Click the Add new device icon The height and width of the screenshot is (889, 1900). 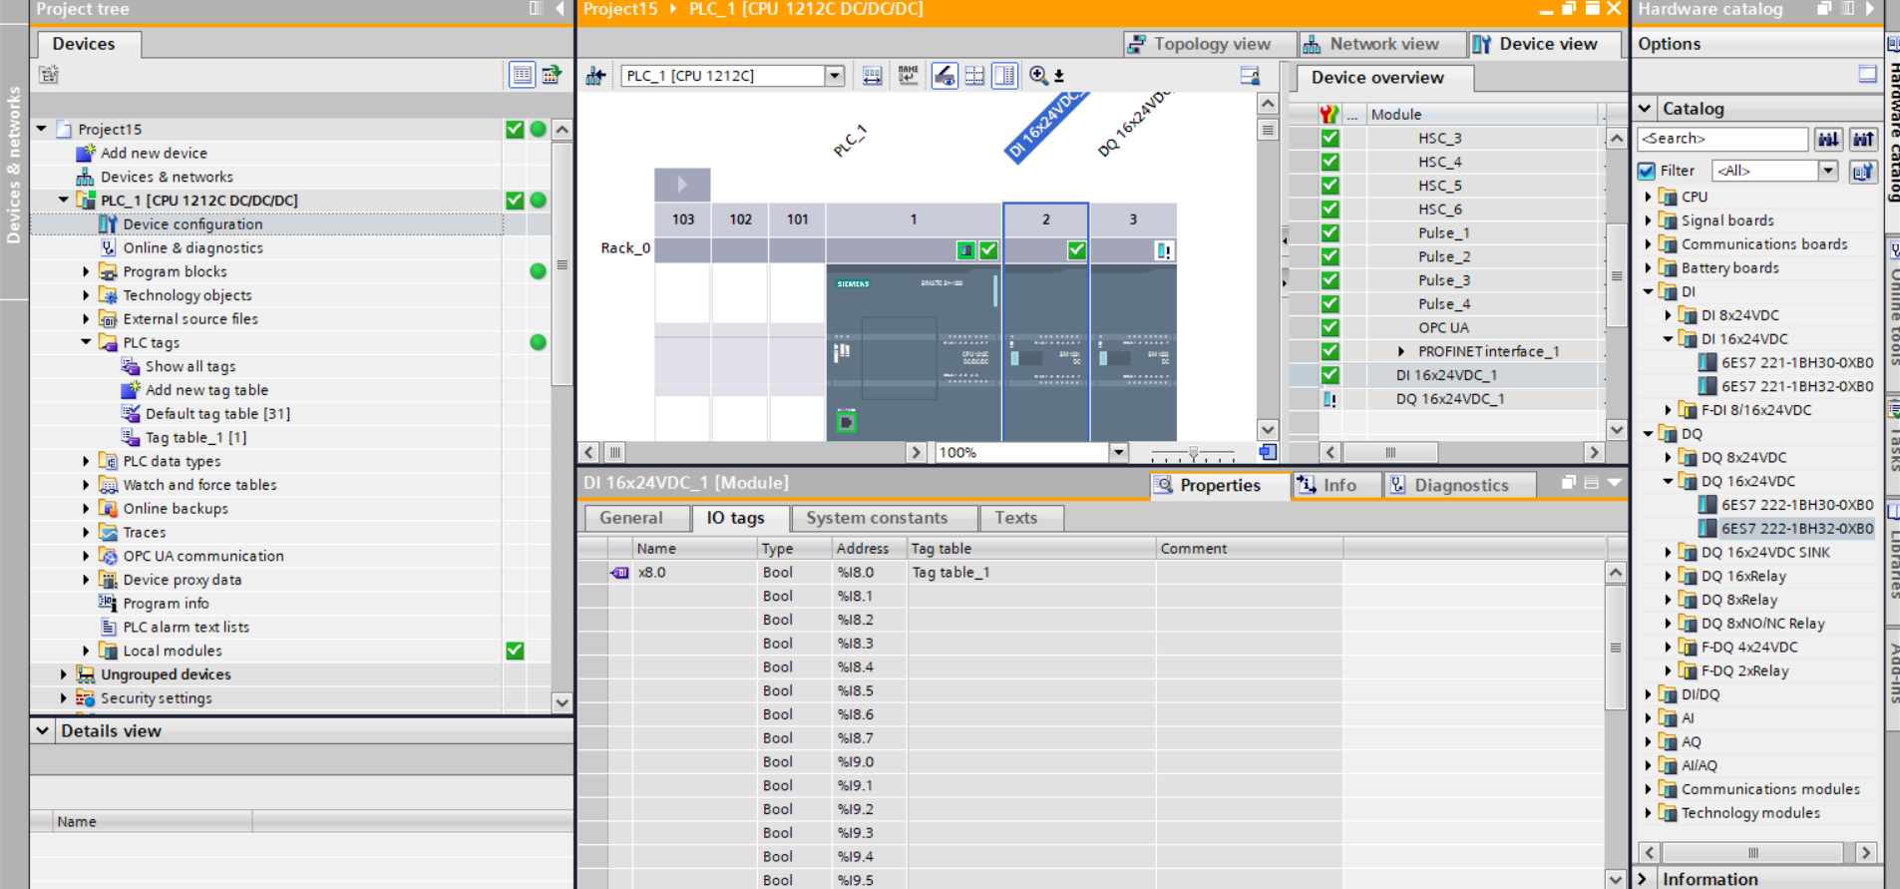tap(86, 153)
